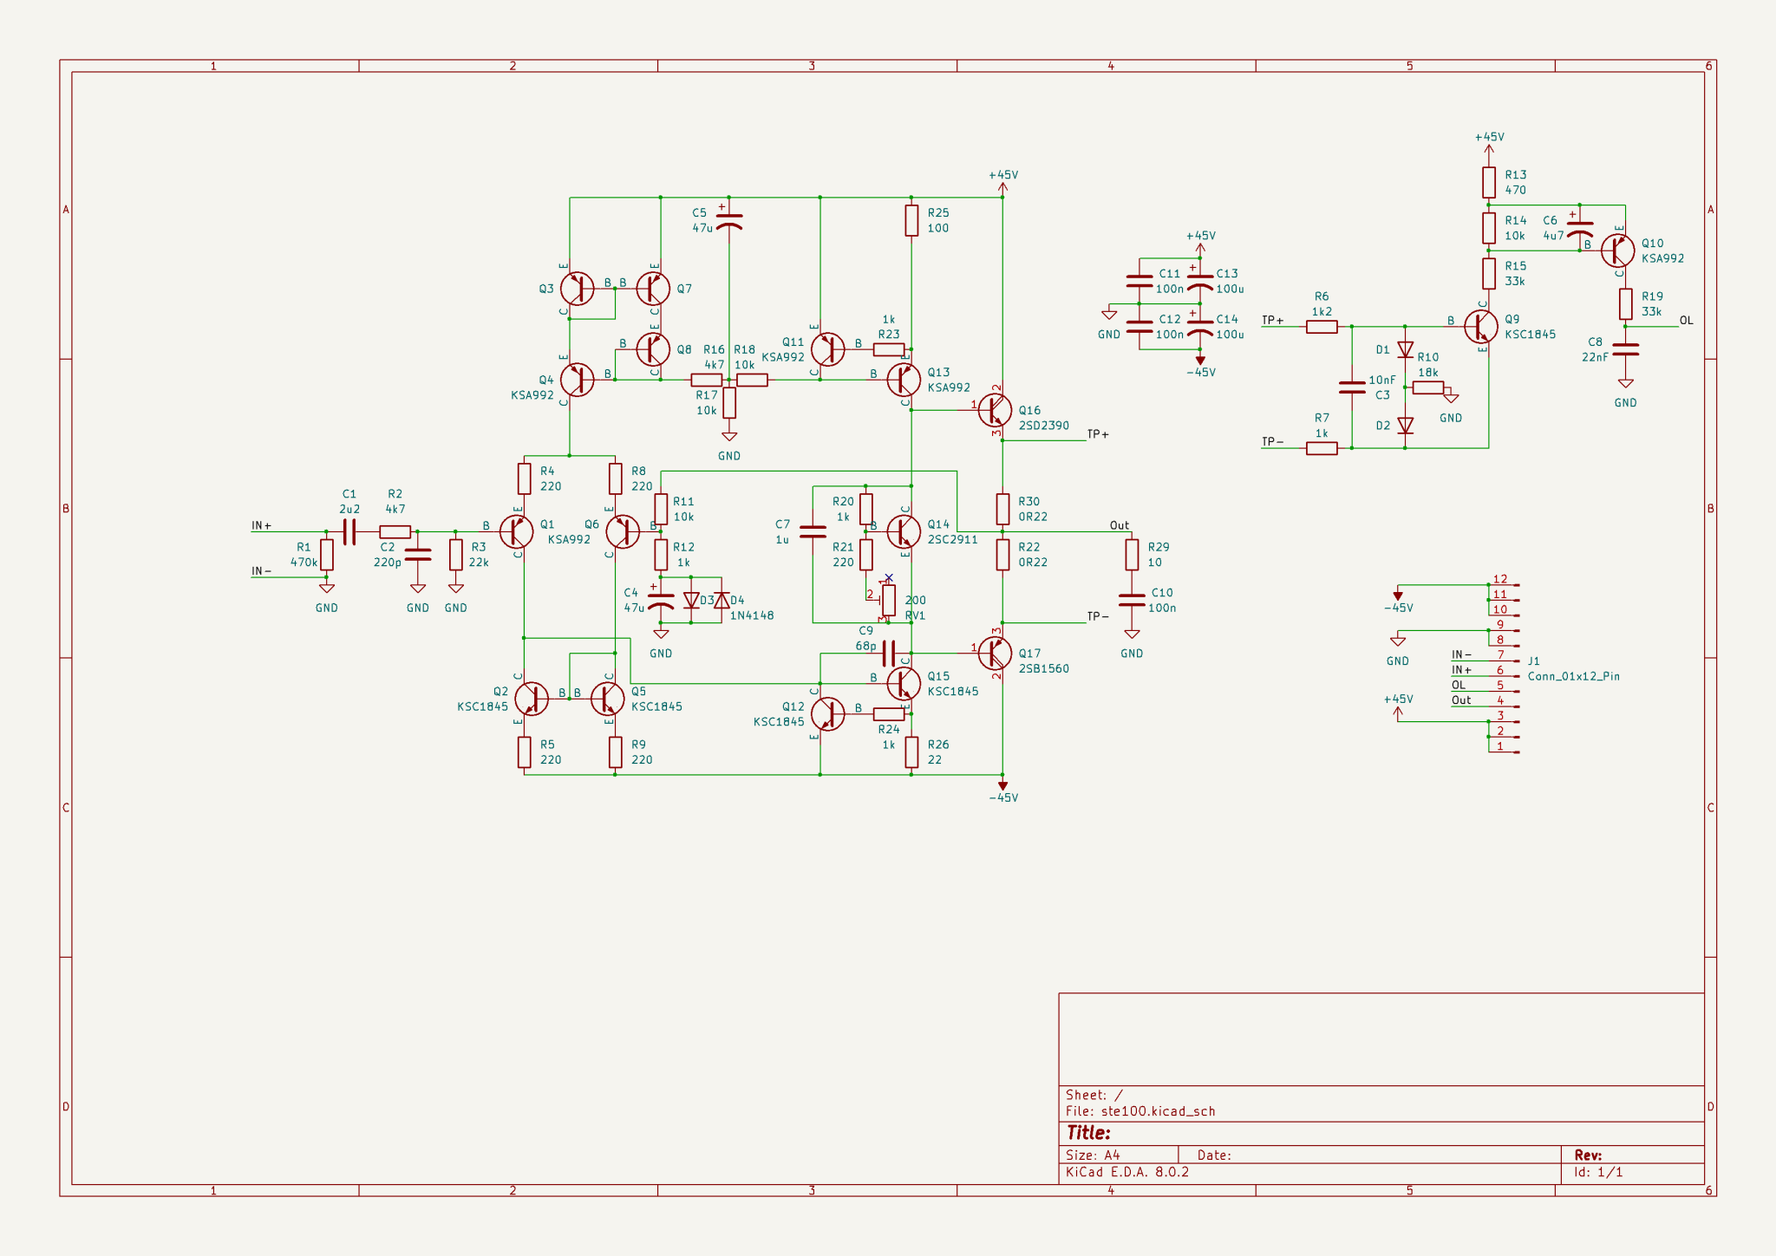Click GND symbol below R17
The width and height of the screenshot is (1776, 1256).
(729, 444)
